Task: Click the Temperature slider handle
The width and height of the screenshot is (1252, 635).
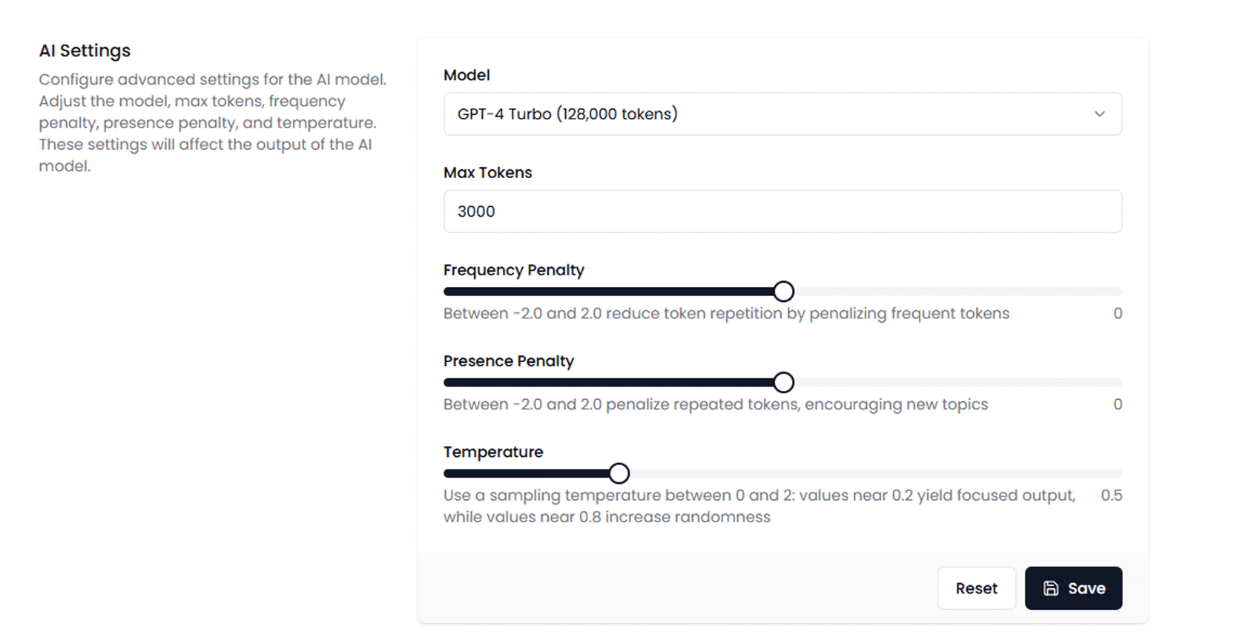Action: click(619, 473)
